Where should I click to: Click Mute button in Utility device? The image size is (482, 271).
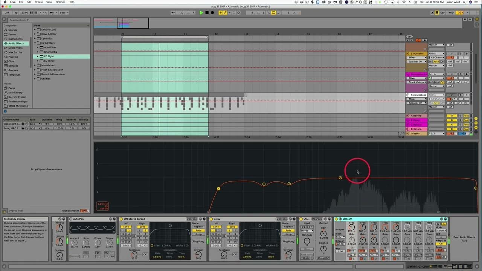coord(320,258)
